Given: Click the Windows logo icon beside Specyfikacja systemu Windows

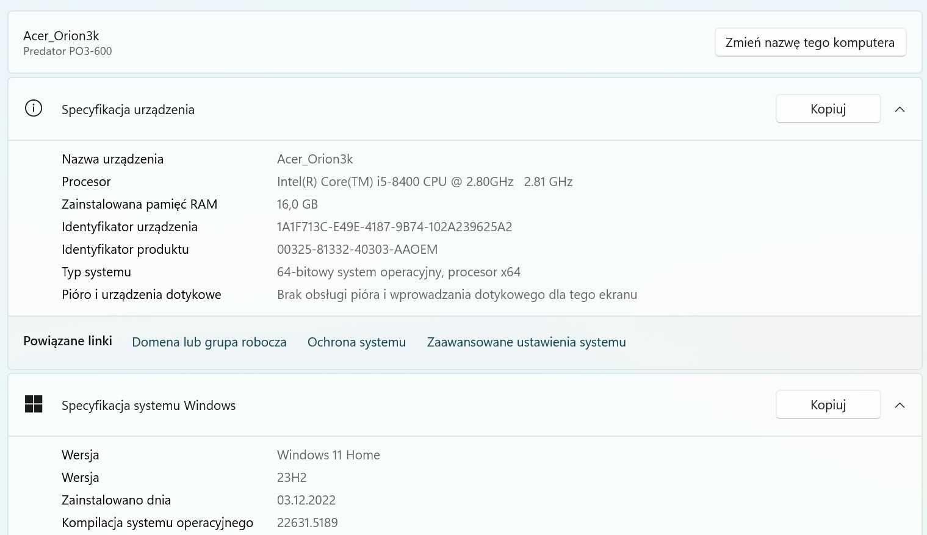Looking at the screenshot, I should [34, 404].
